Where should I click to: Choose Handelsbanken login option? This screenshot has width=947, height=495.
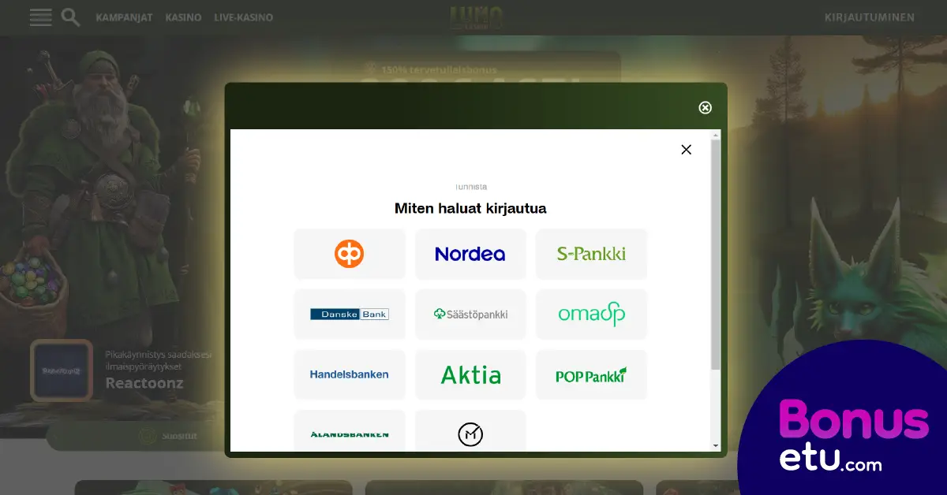(350, 374)
